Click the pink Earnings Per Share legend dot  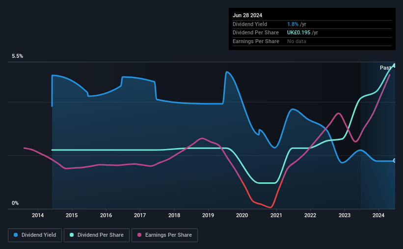click(139, 235)
